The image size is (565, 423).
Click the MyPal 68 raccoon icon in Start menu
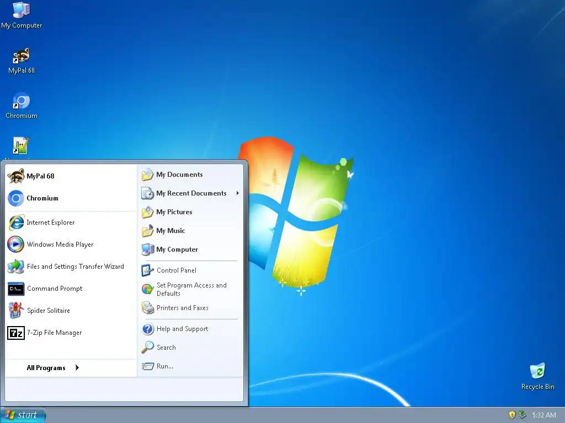pos(16,176)
